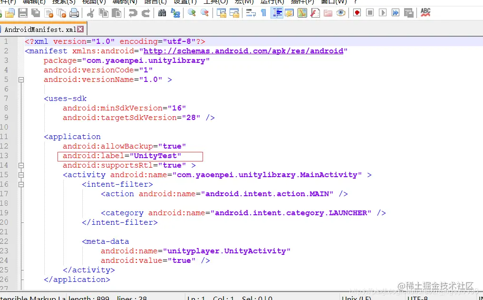Collapse the activity fold at line 15
The image size is (483, 300).
pyautogui.click(x=21, y=175)
